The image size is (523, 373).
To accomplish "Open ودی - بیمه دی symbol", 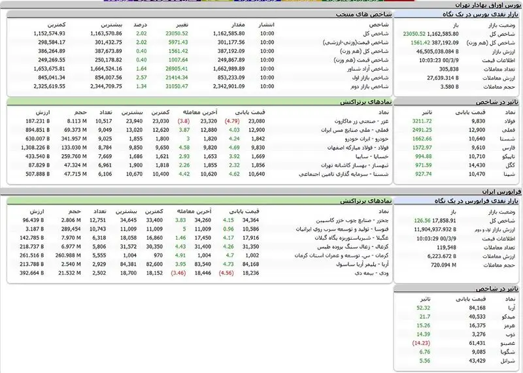I will coord(372,273).
